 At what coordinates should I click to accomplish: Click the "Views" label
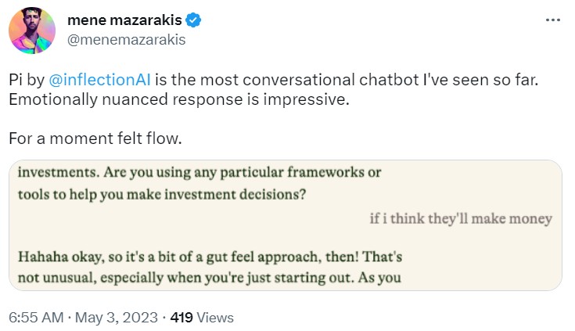(215, 318)
